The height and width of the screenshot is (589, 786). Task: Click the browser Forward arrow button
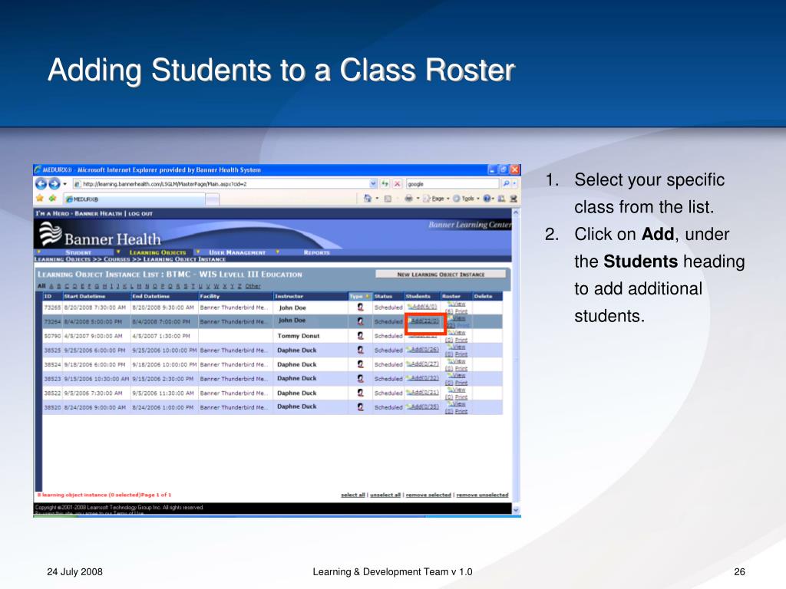(x=54, y=184)
